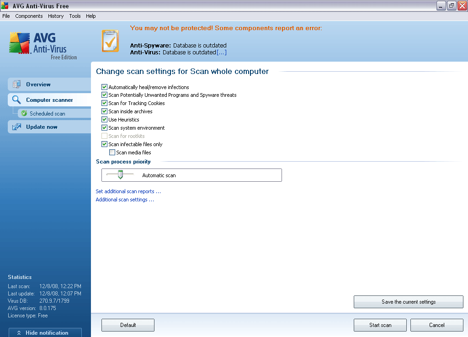Open Additional scan settings link
Screen dimensions: 468x337
click(124, 200)
